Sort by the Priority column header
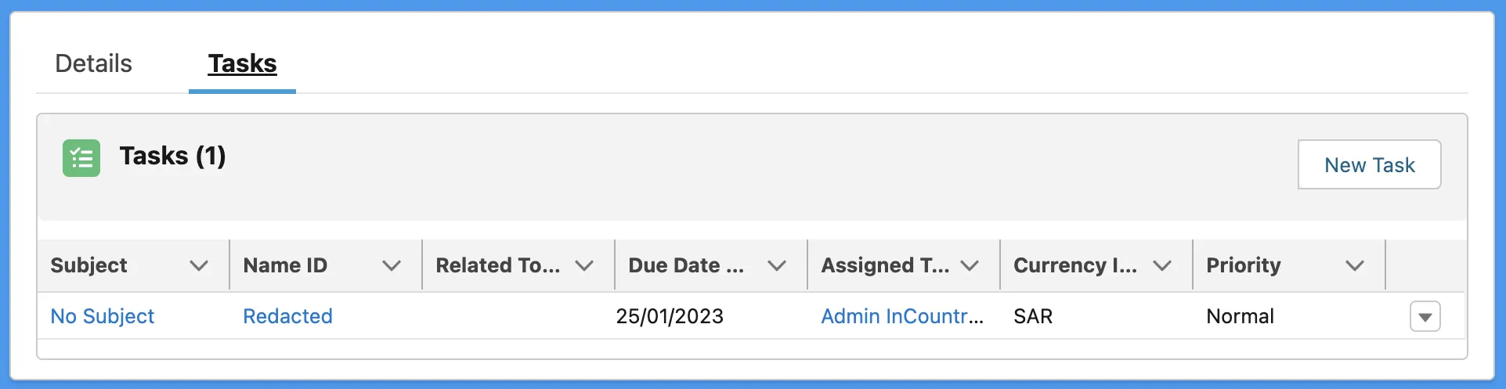Screen dimensions: 1506x389 coord(1243,265)
